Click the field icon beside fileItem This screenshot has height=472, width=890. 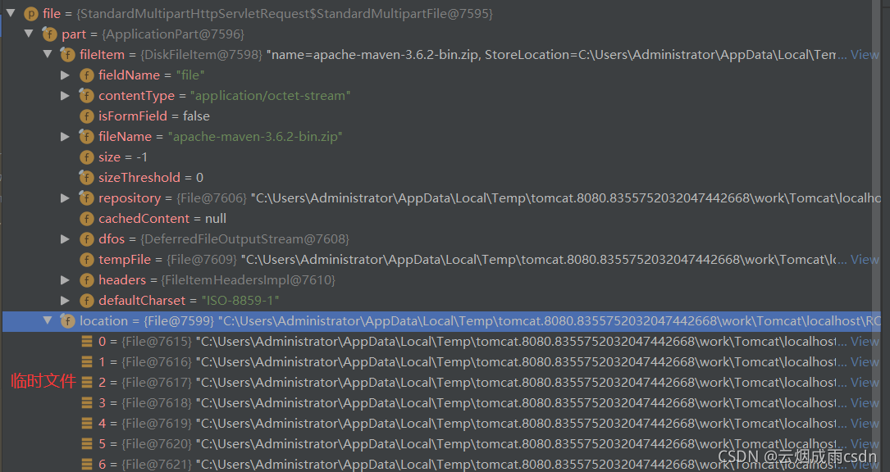(67, 54)
